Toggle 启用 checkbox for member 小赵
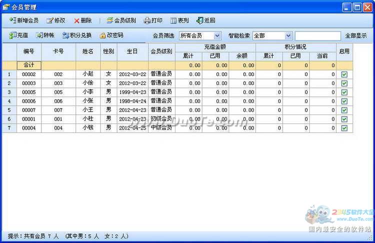Image resolution: width=375 pixels, height=243 pixels. [344, 74]
